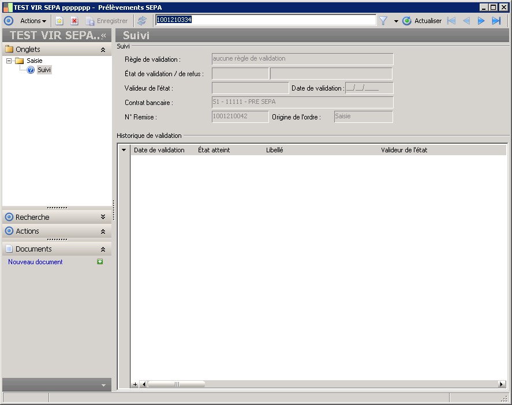Sort by Libellé column header
Image resolution: width=512 pixels, height=405 pixels.
pos(275,150)
